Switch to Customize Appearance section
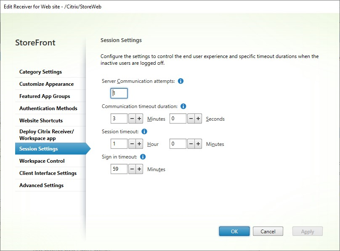 (46, 84)
